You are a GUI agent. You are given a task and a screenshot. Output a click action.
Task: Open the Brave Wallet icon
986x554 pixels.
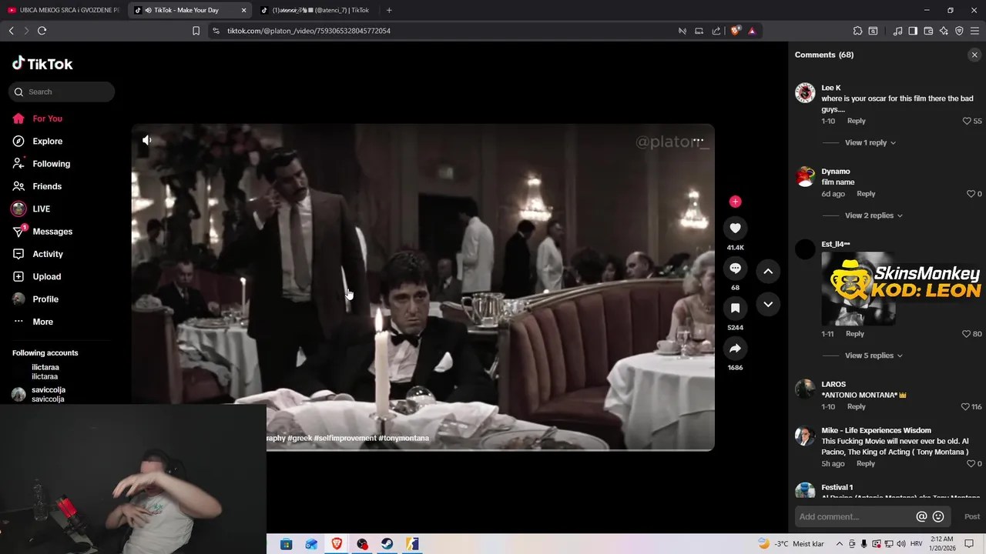click(x=928, y=31)
